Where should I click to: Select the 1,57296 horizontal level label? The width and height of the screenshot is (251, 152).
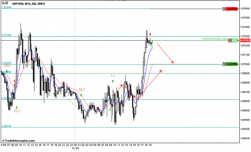pos(6,35)
